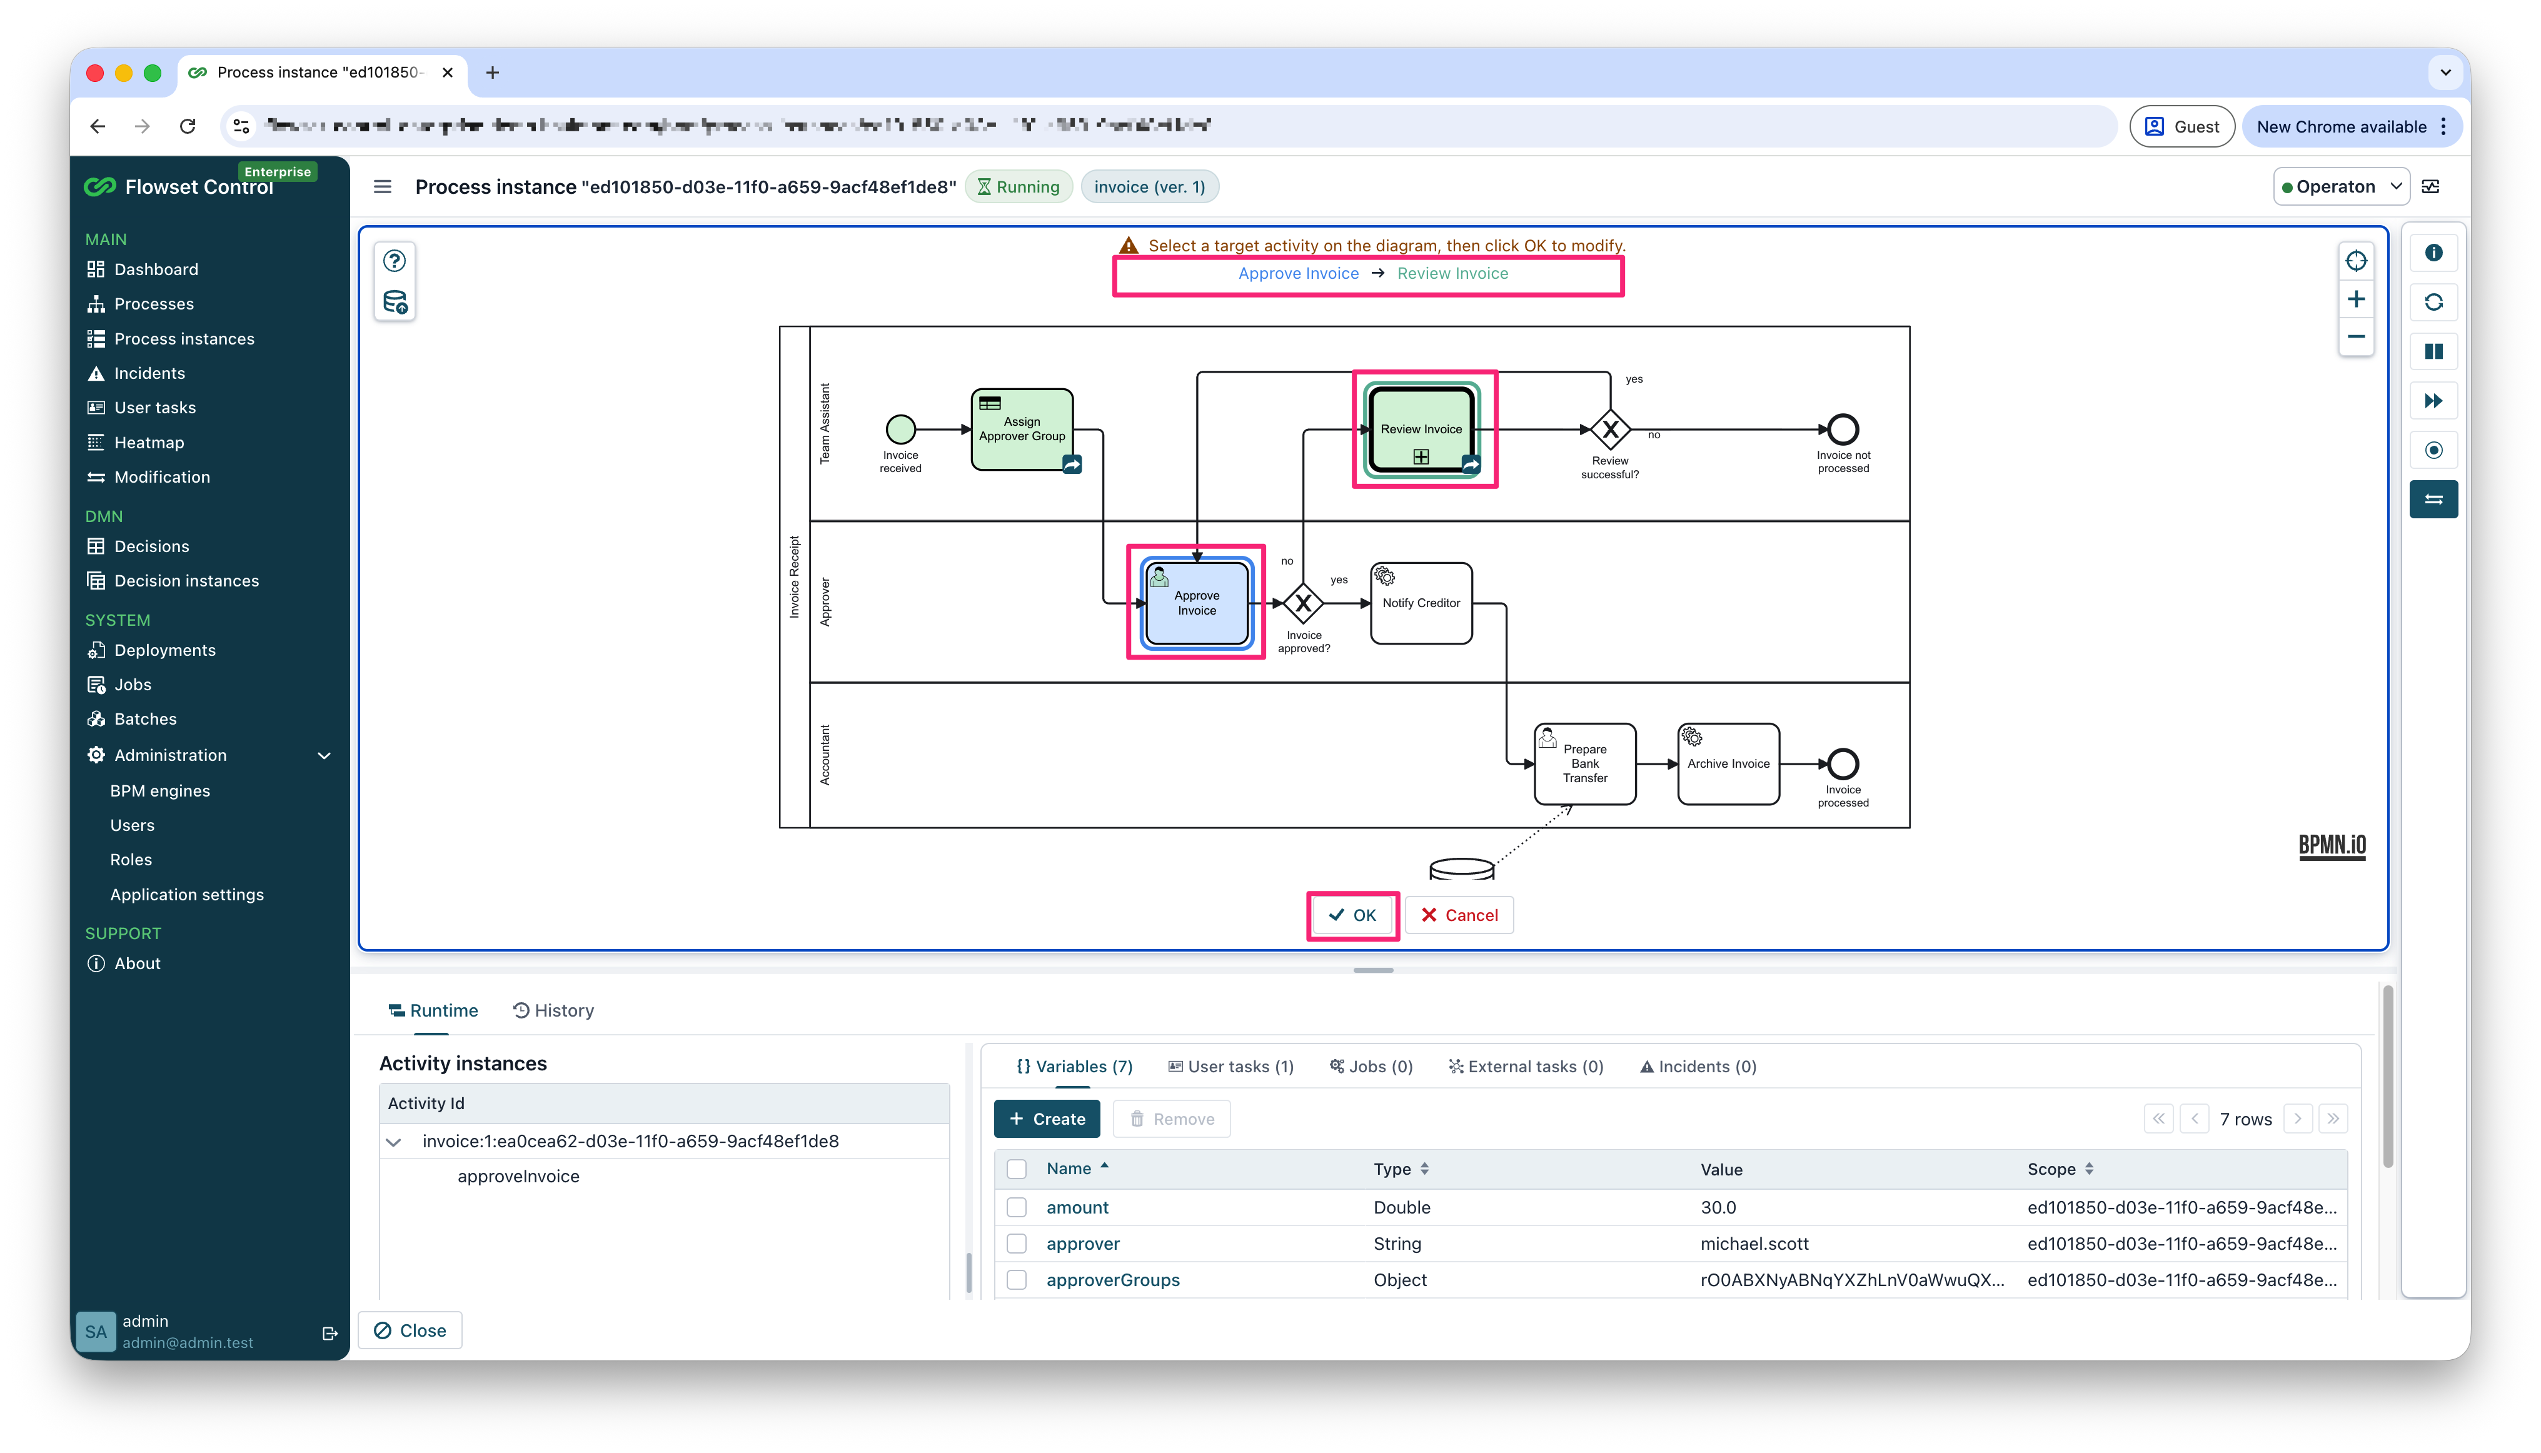
Task: Toggle the modification mode icon
Action: pos(2433,499)
